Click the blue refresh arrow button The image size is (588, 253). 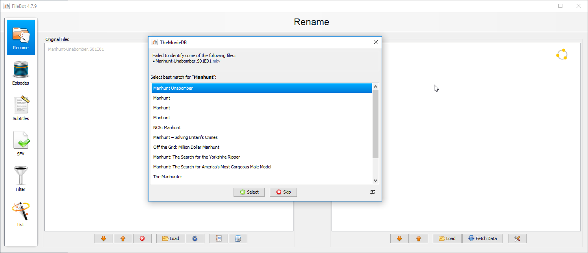click(x=195, y=238)
